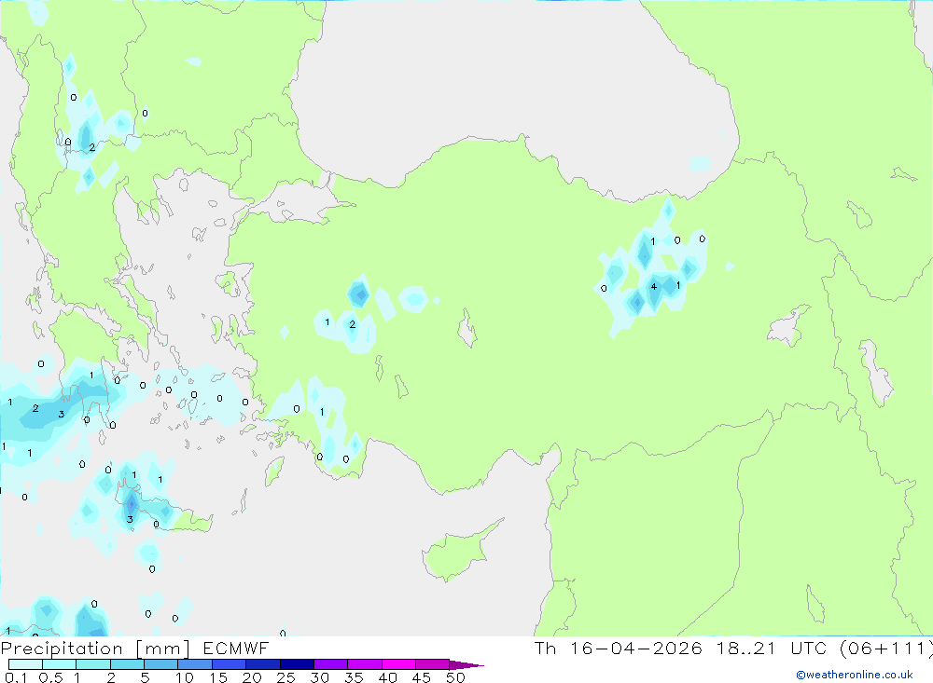Click the 15–20 mm legend color box

click(x=230, y=664)
